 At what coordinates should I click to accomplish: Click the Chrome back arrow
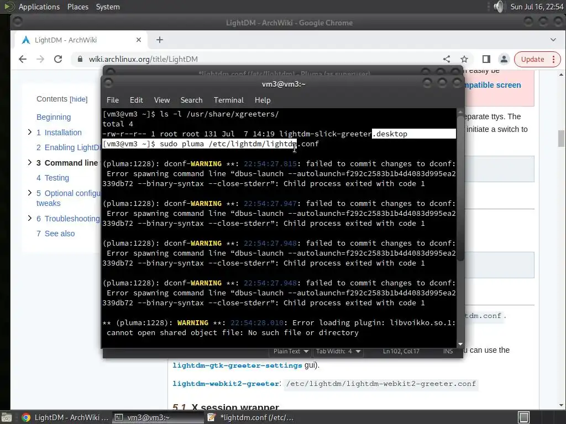tap(23, 59)
